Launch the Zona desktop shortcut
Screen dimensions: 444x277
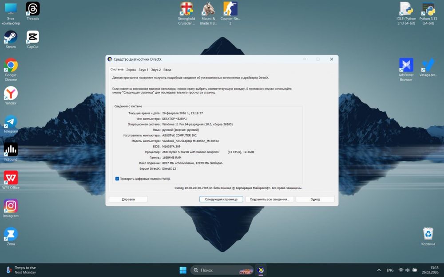tap(11, 236)
